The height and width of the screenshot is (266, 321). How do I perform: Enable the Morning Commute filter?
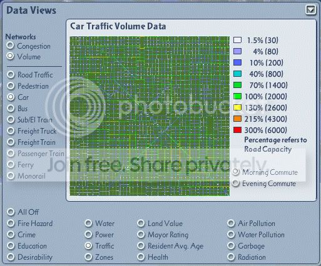coord(236,172)
